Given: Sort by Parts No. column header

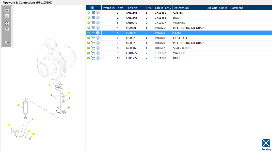Looking at the screenshot, I should 135,8.
